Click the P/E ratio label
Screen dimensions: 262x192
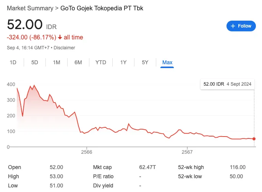pyautogui.click(x=104, y=176)
